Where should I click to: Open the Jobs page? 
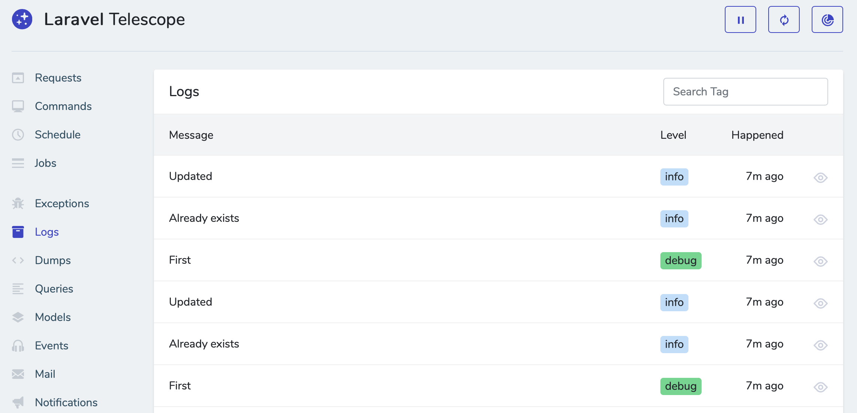tap(45, 163)
